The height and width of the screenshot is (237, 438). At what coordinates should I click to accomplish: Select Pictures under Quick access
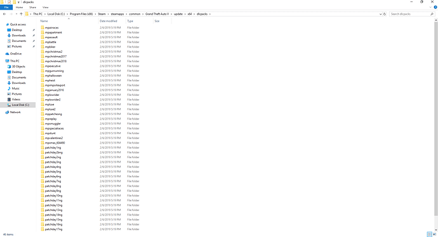point(17,46)
